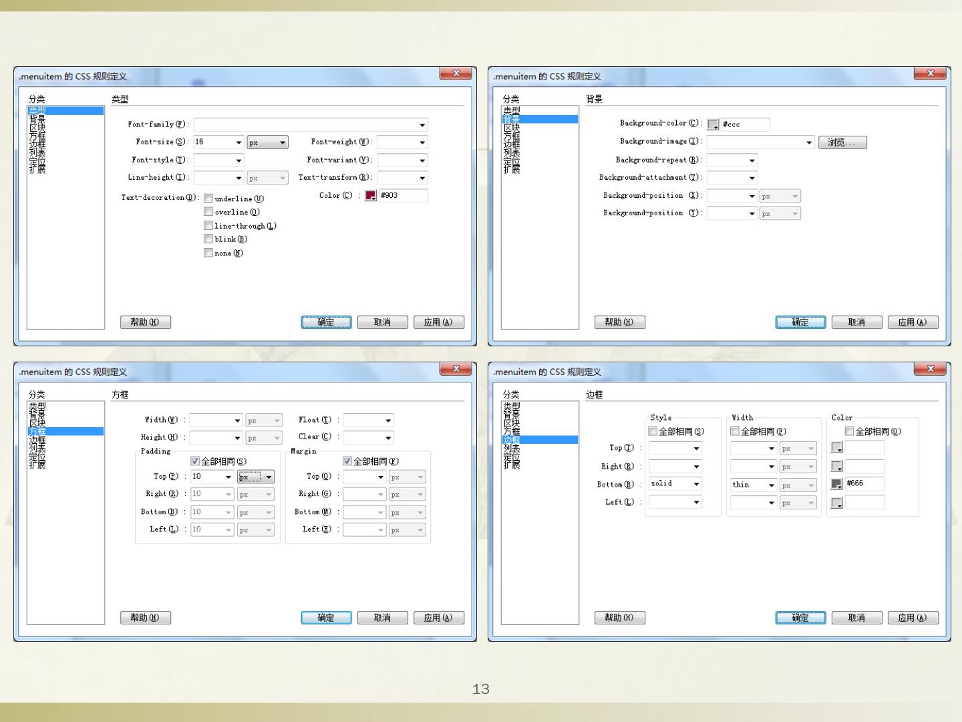Click the Background-color #ccc text field
The height and width of the screenshot is (722, 962).
point(744,124)
